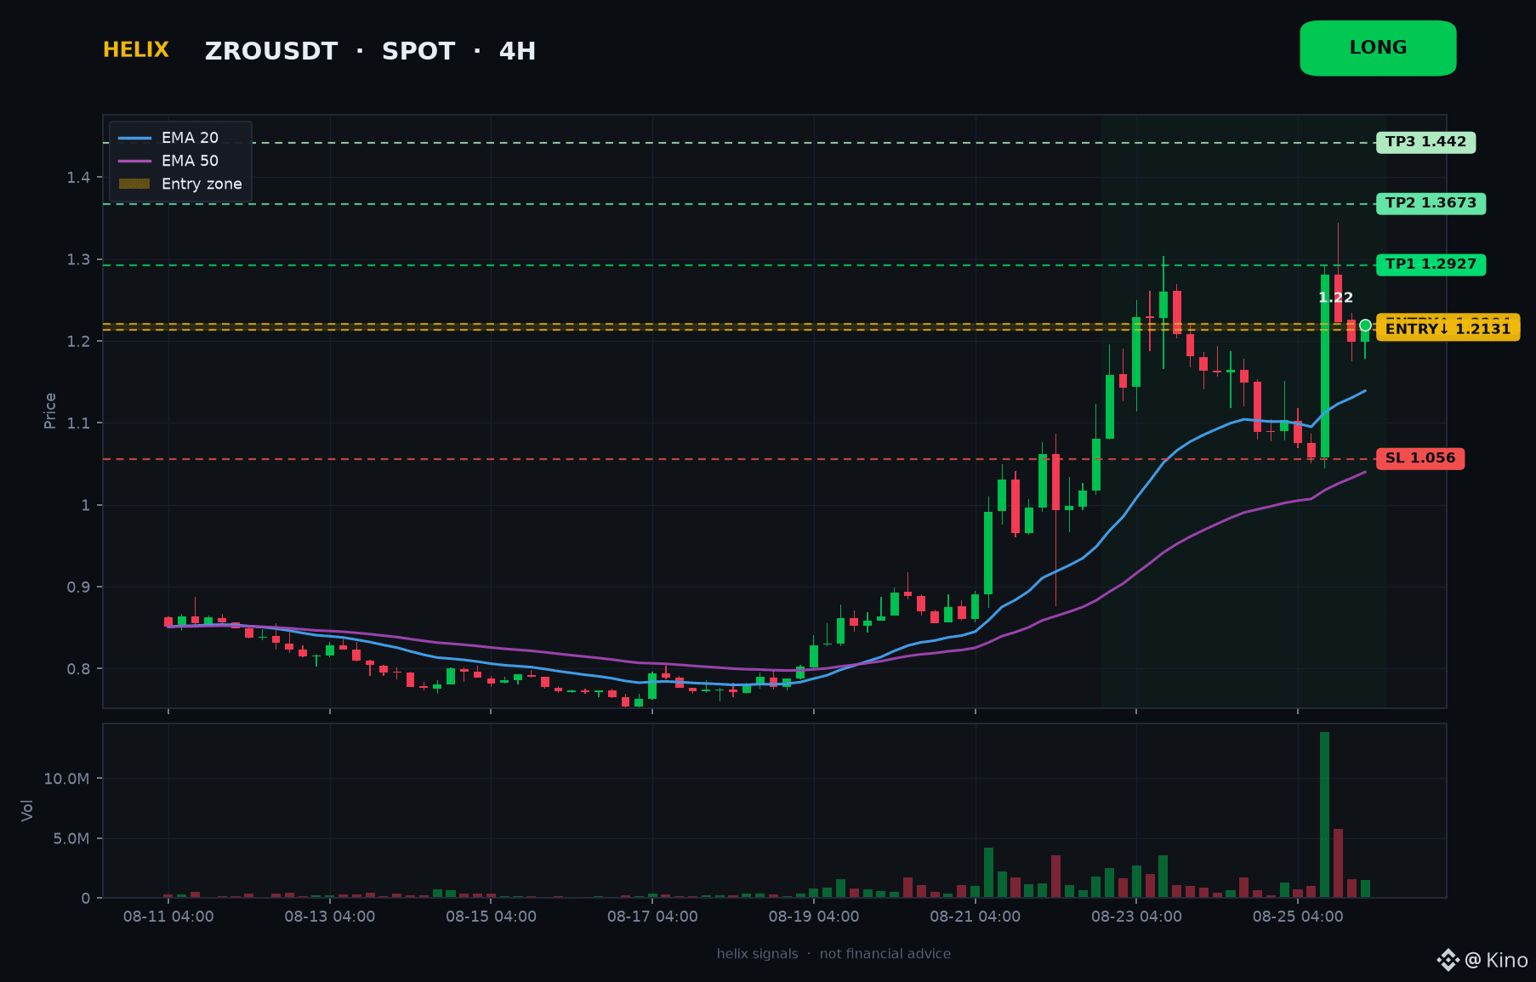Click the 08-19 04:00 date label

click(x=814, y=917)
